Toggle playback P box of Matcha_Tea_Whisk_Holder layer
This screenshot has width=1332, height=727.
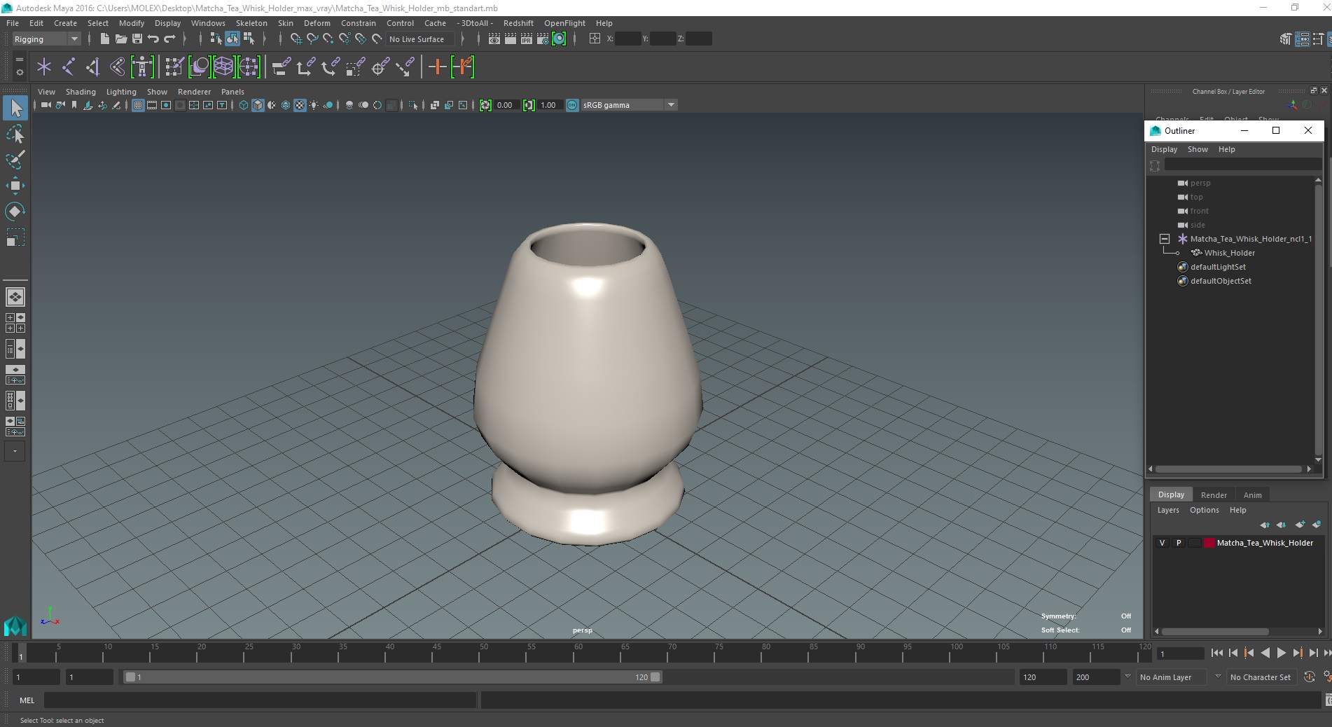pos(1179,543)
